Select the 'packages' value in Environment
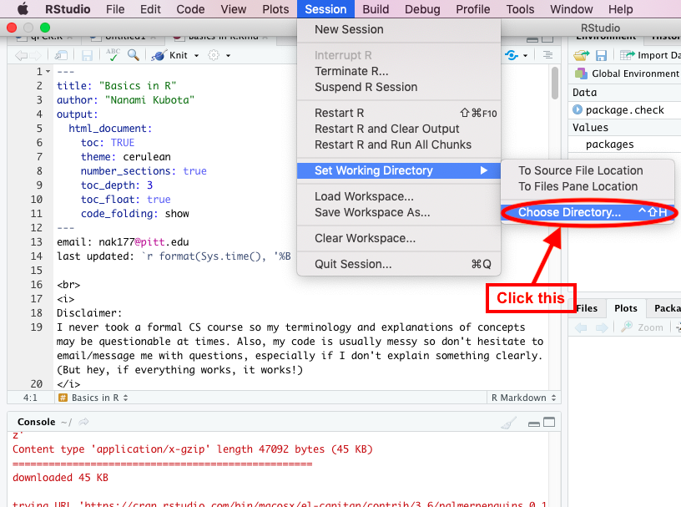This screenshot has height=507, width=681. tap(609, 144)
